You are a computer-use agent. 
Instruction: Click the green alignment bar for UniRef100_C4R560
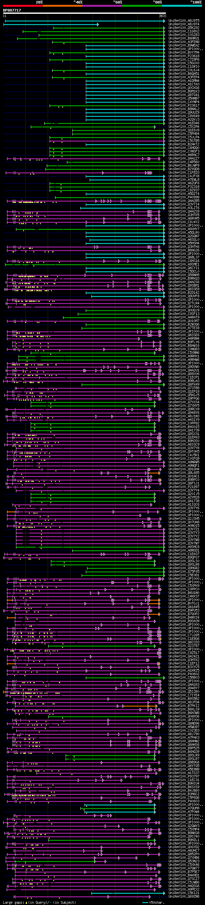116,162
